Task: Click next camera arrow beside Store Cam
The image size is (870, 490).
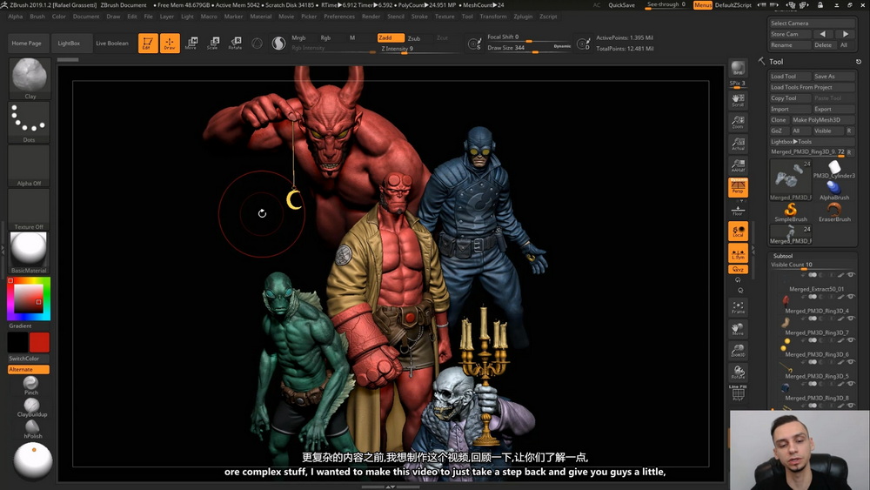Action: coord(846,34)
